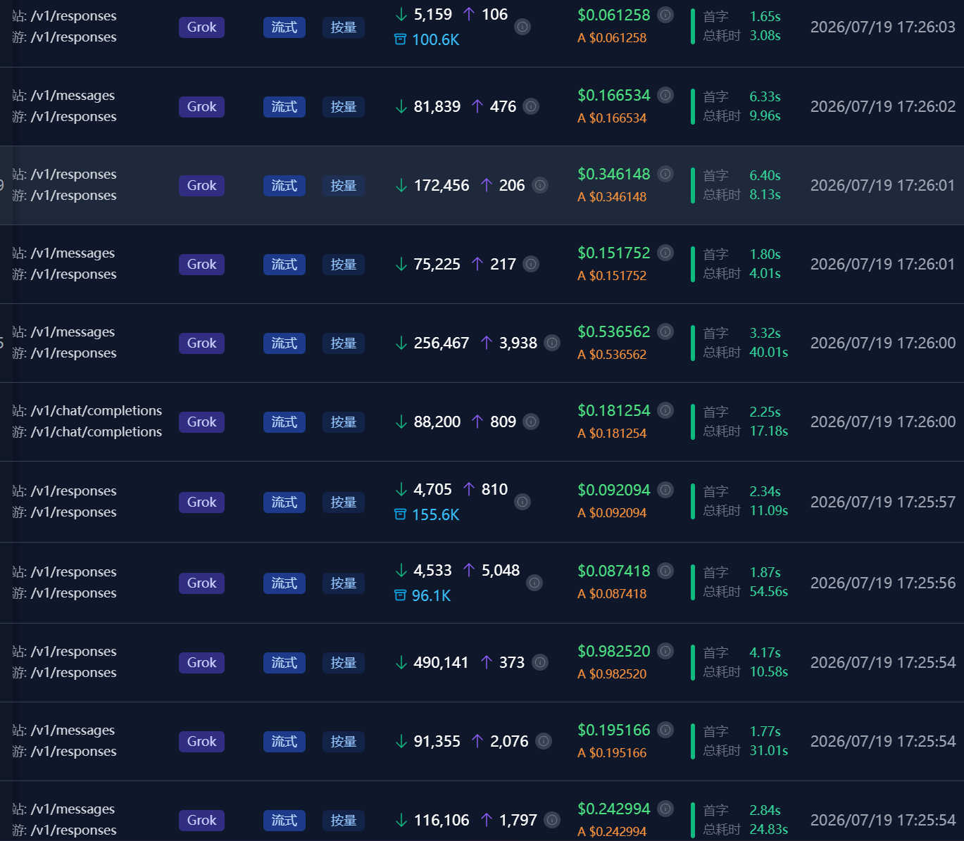The width and height of the screenshot is (964, 841).
Task: Click the info icon beside cost $0.982520
Action: click(x=665, y=651)
